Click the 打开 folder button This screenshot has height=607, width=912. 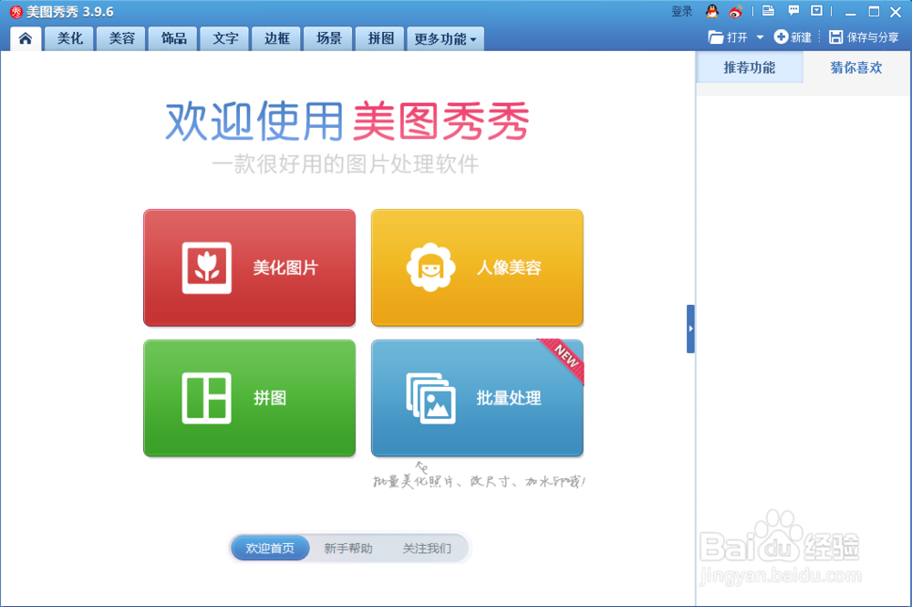(728, 37)
